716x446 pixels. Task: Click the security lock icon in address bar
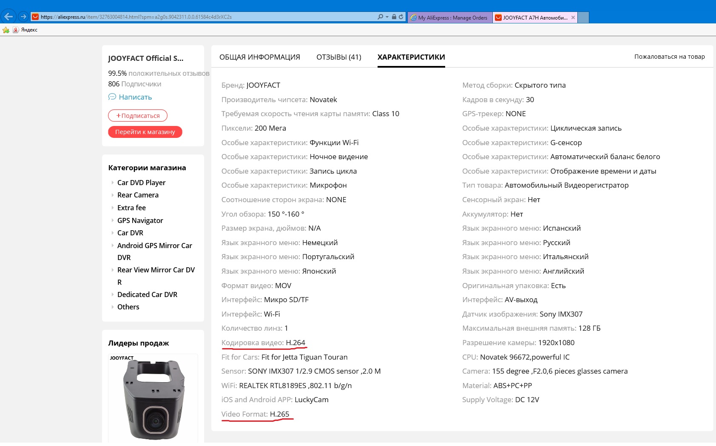click(x=394, y=17)
